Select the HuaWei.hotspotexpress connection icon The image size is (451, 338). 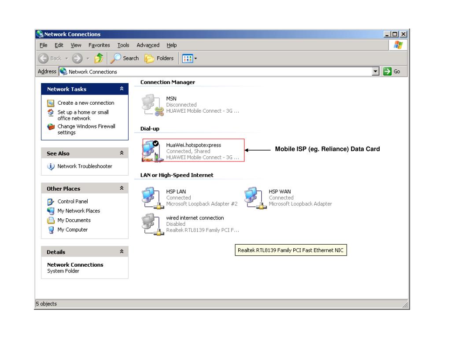click(153, 151)
